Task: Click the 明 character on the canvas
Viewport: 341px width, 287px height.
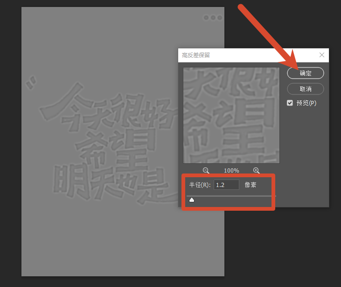Action: [x=71, y=182]
